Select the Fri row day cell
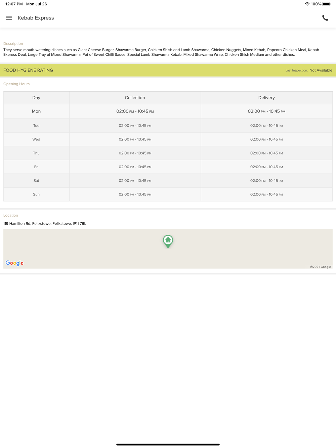Viewport: 336px width, 448px height. point(36,167)
